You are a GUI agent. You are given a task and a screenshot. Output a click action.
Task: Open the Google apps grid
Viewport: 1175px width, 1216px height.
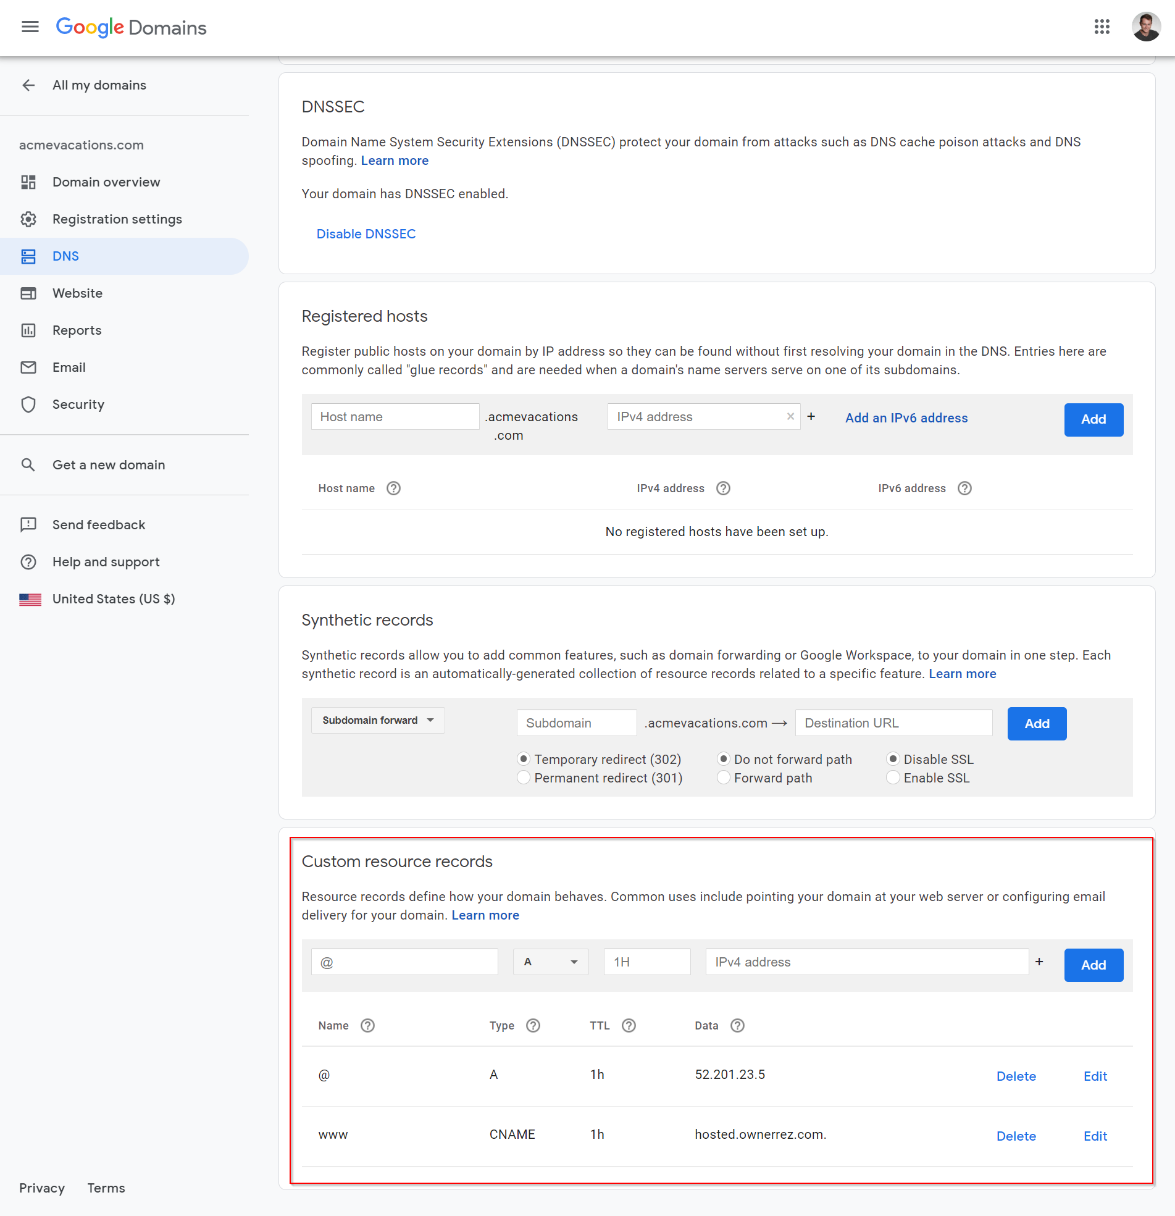pyautogui.click(x=1102, y=27)
